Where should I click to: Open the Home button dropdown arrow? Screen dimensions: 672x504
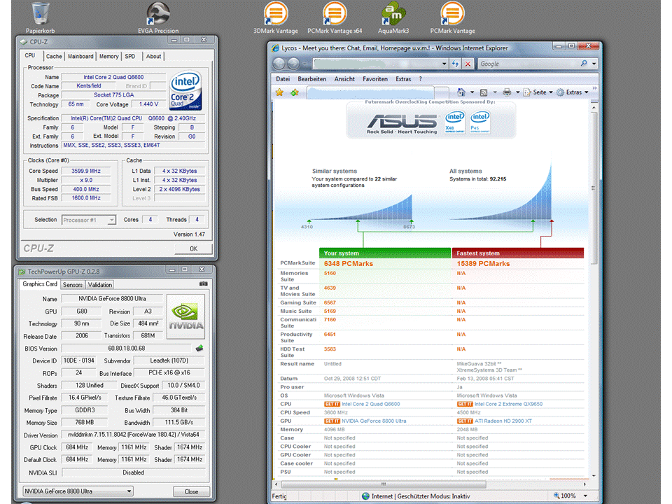tap(472, 92)
